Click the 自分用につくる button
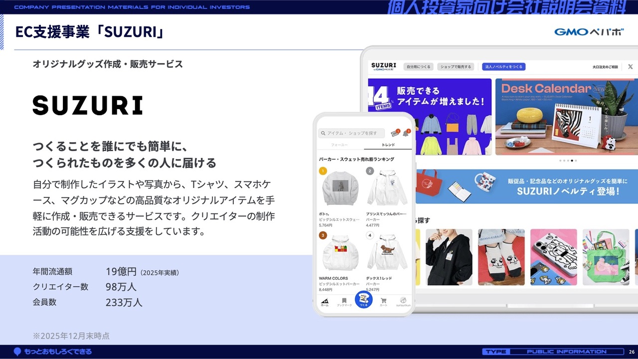This screenshot has width=638, height=359. click(418, 66)
